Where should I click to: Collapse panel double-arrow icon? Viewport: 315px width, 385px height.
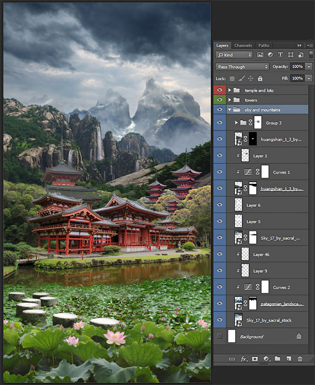coord(299,46)
